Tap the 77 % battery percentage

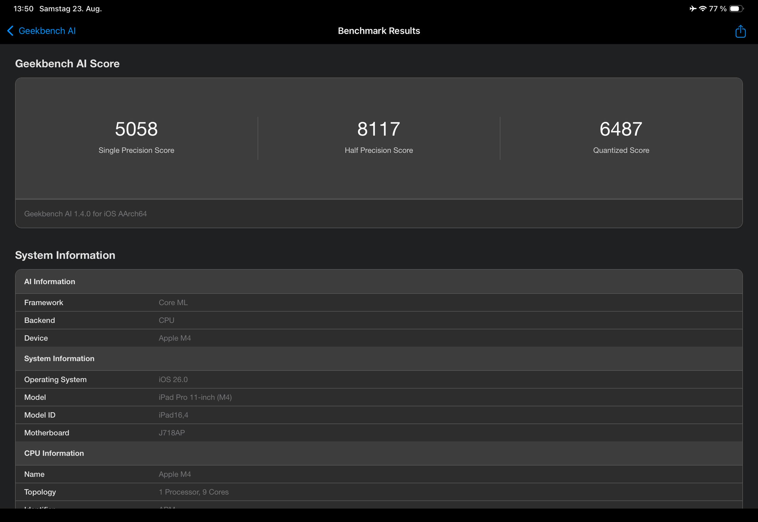pyautogui.click(x=717, y=9)
